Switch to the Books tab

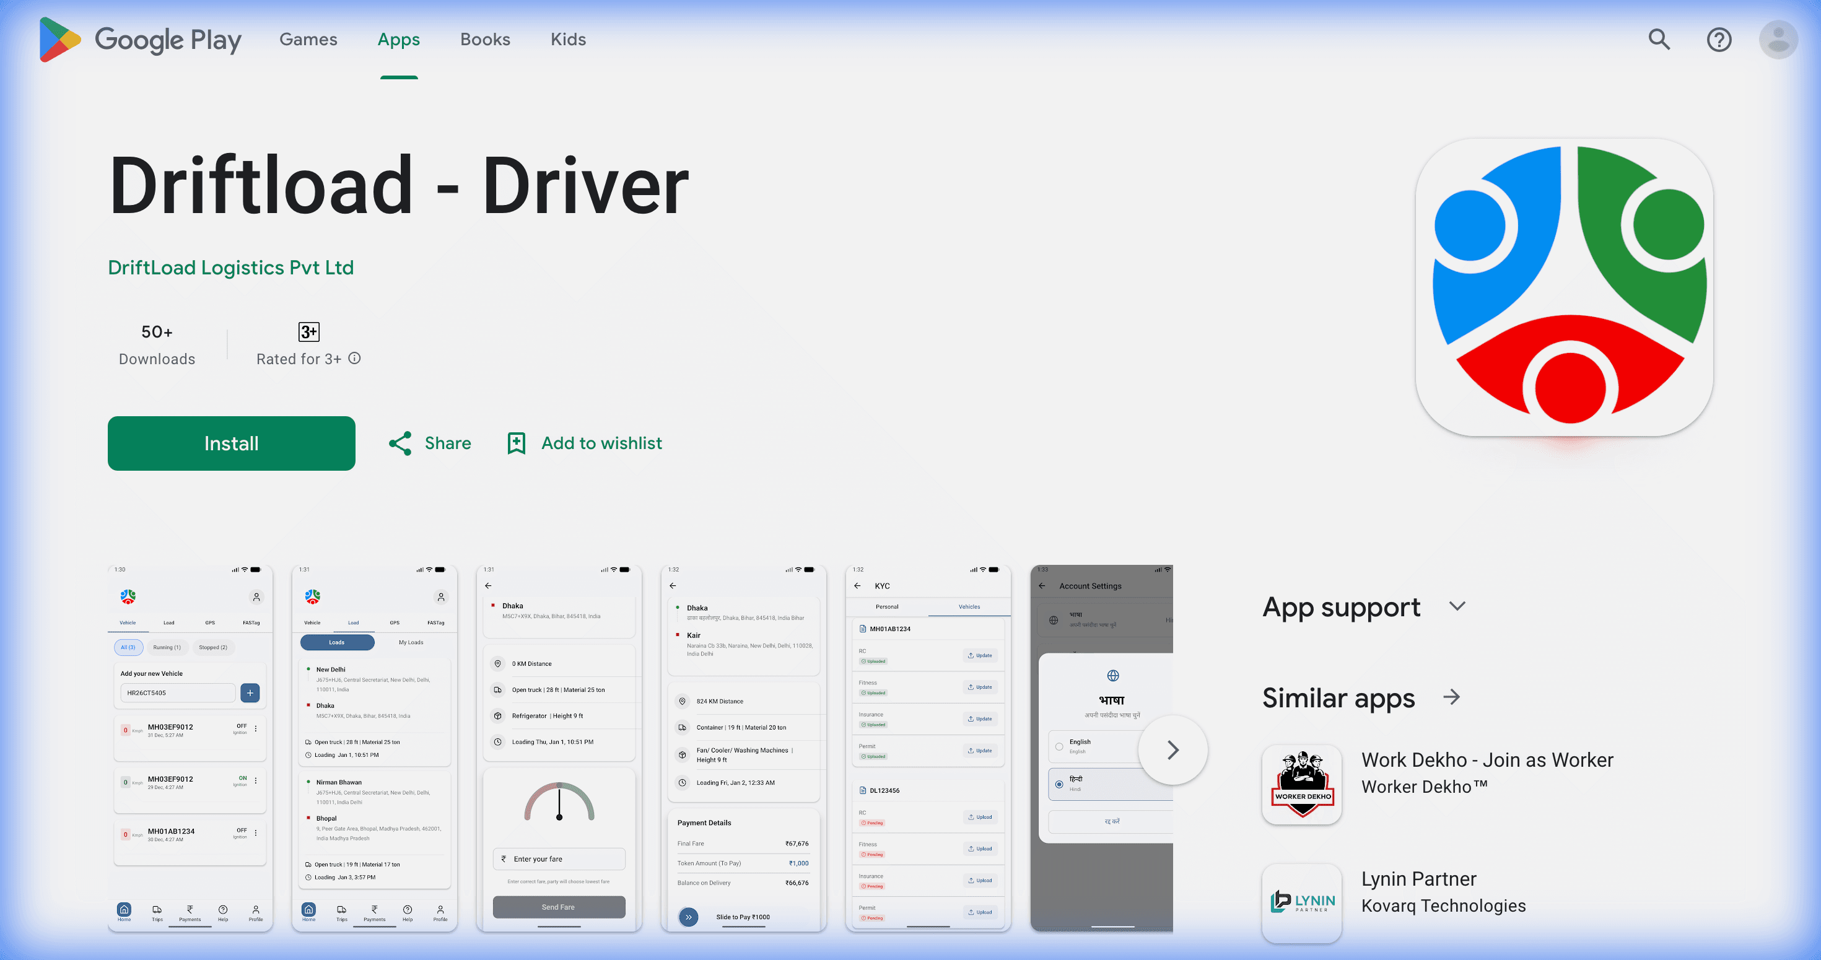(484, 40)
